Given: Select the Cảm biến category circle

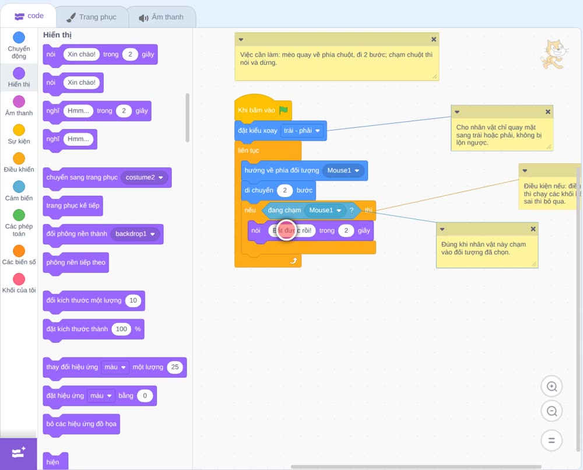Looking at the screenshot, I should point(19,187).
